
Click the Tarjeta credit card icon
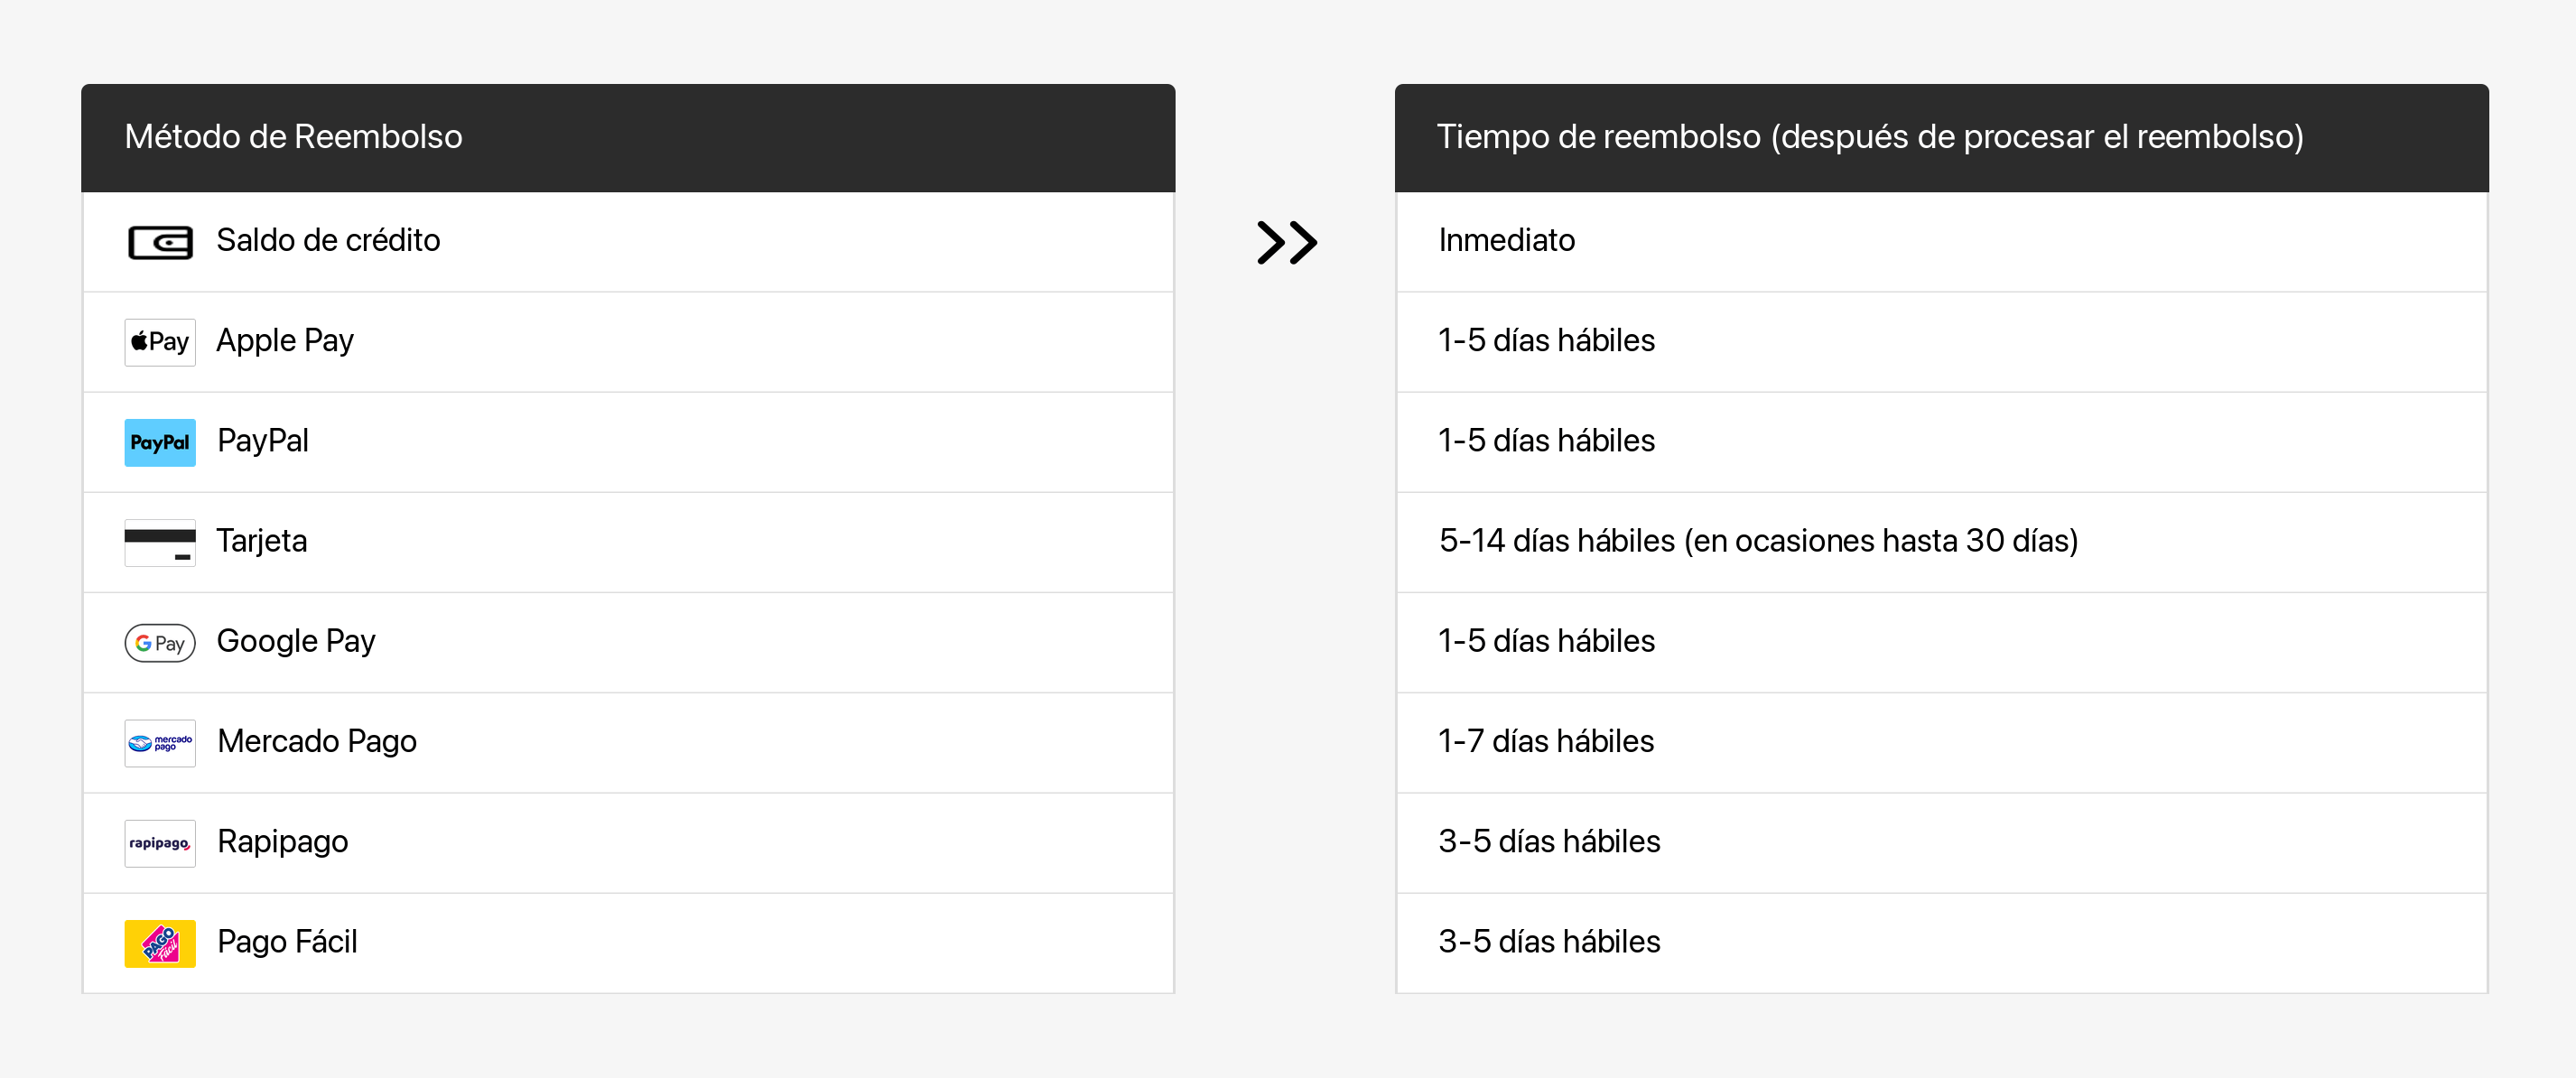[160, 542]
